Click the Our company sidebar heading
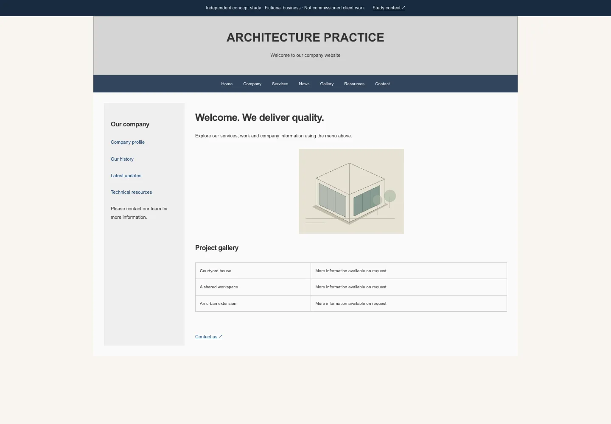Viewport: 611px width, 424px height. 130,124
